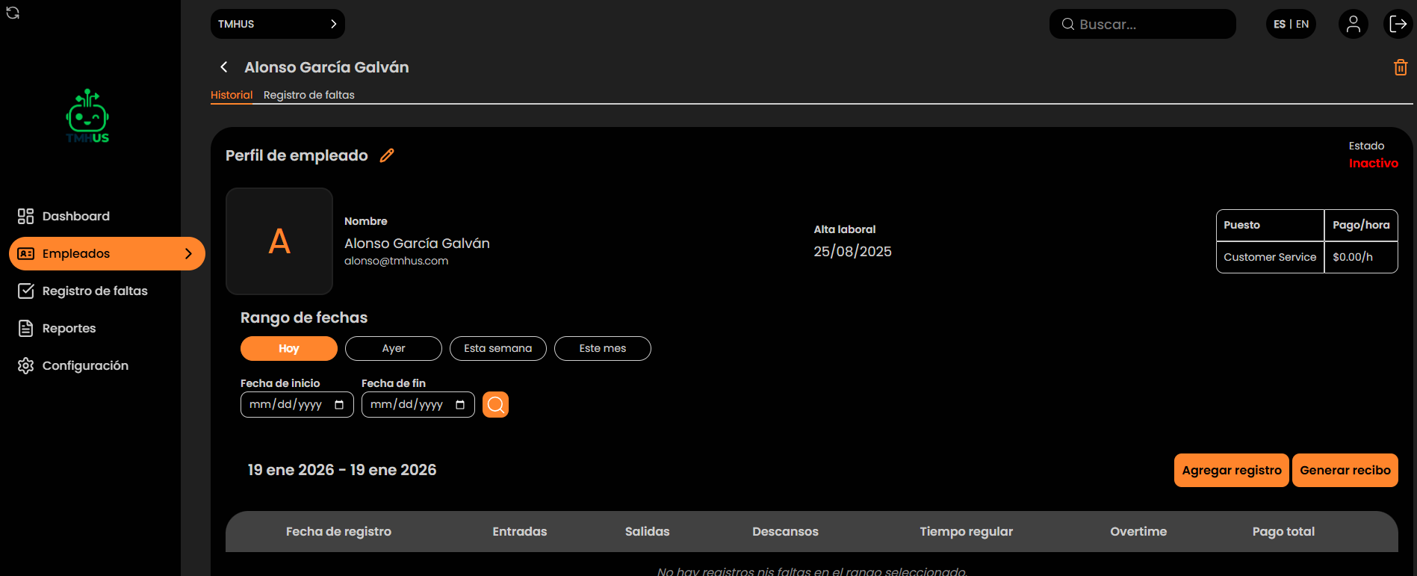Open the Fecha de fin calendar picker
Image resolution: width=1417 pixels, height=576 pixels.
[x=460, y=405]
